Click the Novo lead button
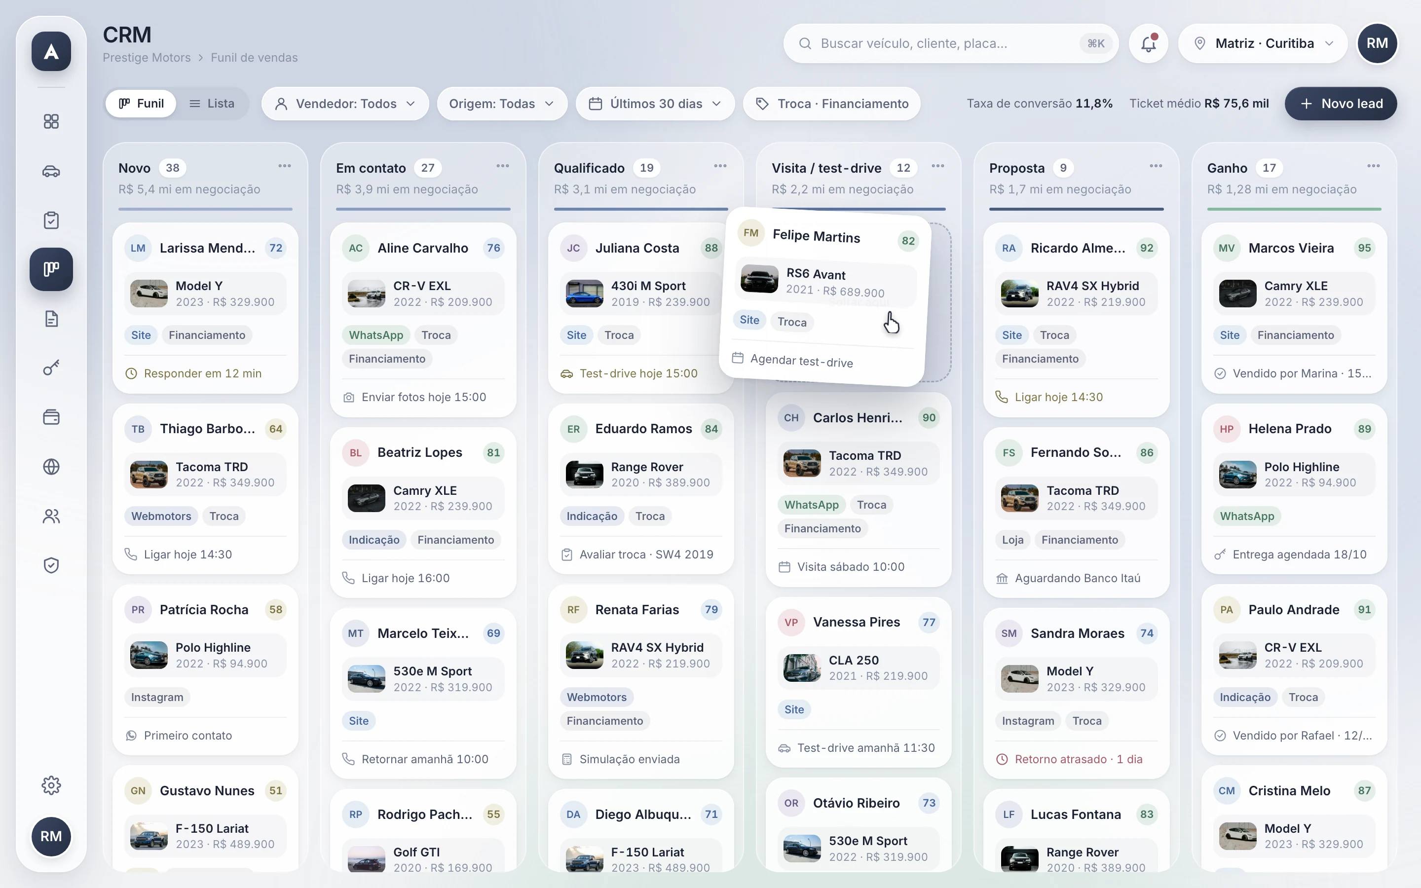Viewport: 1421px width, 888px height. pyautogui.click(x=1341, y=104)
